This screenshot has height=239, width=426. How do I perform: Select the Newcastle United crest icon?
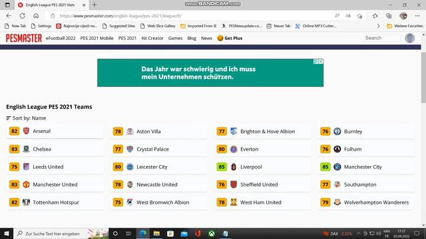coord(130,185)
